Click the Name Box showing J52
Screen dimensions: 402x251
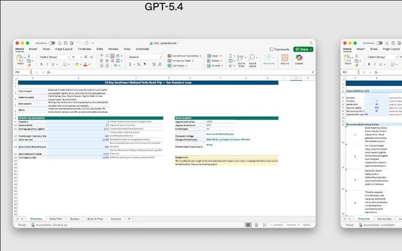(x=22, y=72)
